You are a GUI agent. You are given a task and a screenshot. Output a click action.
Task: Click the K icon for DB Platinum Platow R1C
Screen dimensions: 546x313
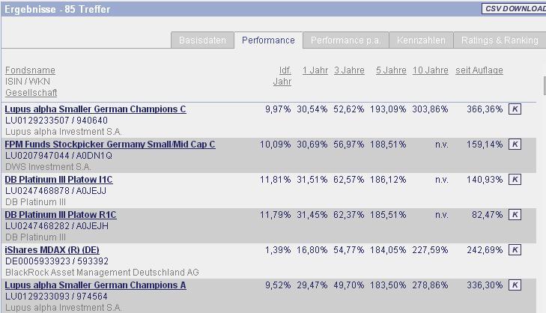tap(515, 215)
